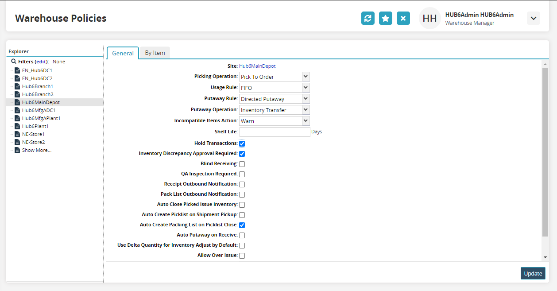Click the HH user avatar

(429, 18)
